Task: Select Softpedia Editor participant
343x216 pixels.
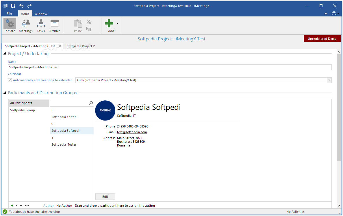Action: [x=72, y=117]
